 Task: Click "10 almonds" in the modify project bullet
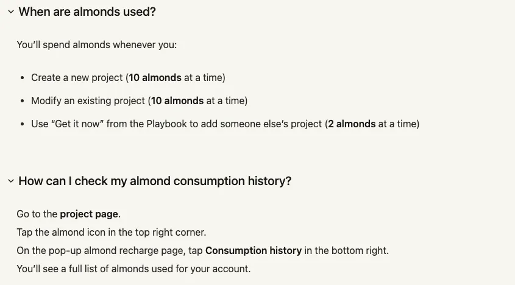click(177, 100)
